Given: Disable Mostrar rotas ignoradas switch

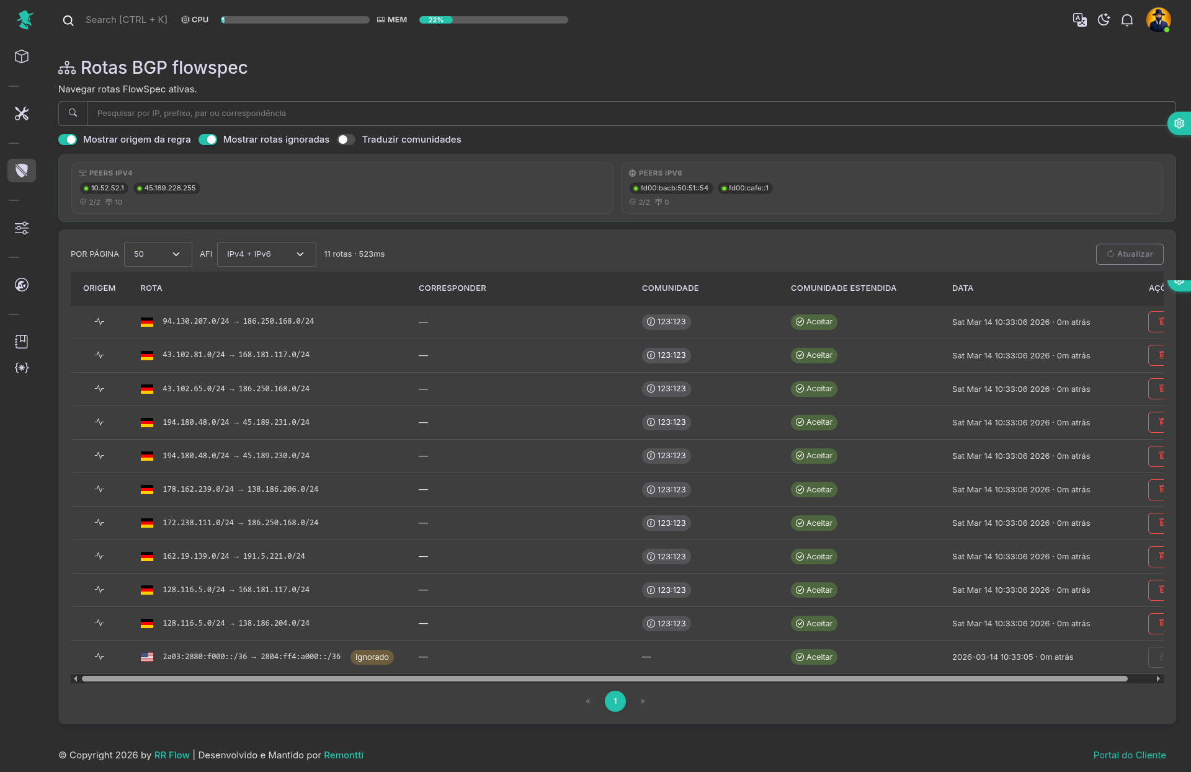Looking at the screenshot, I should (x=208, y=140).
